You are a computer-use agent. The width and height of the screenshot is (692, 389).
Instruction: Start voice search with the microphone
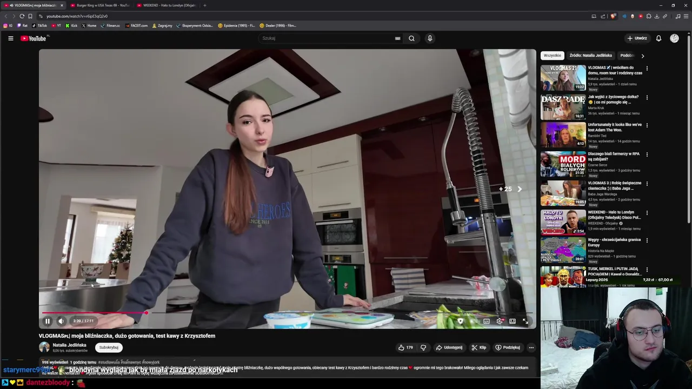tap(430, 38)
